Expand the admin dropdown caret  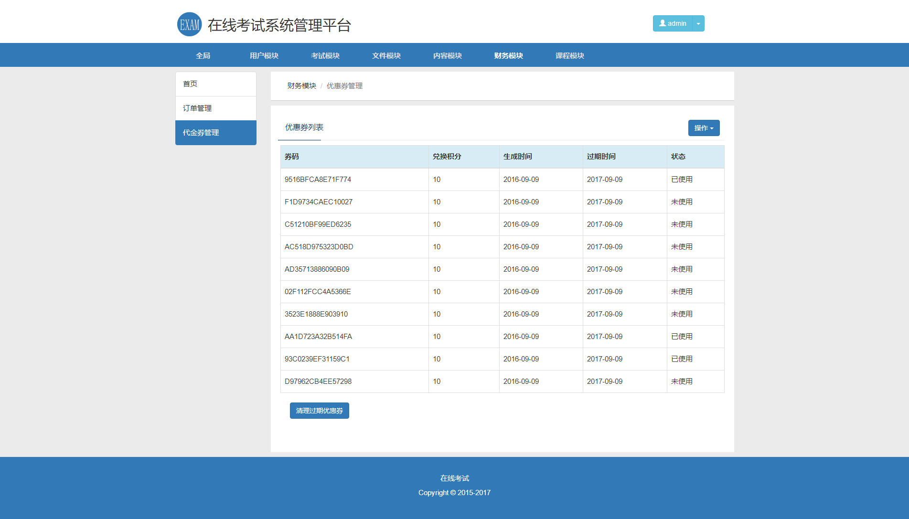coord(698,23)
